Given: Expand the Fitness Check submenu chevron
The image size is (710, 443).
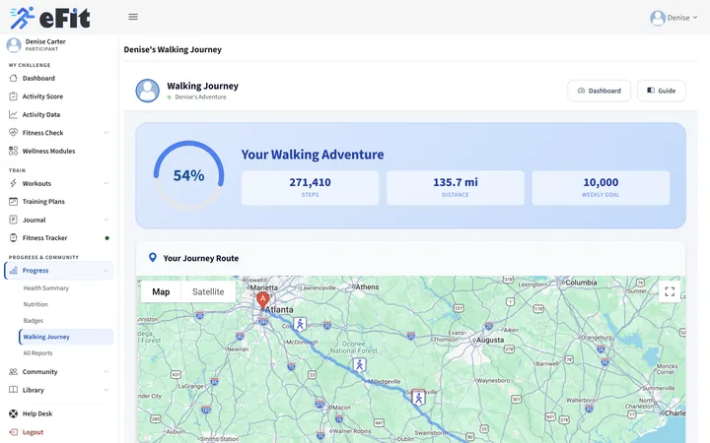Looking at the screenshot, I should click(106, 133).
